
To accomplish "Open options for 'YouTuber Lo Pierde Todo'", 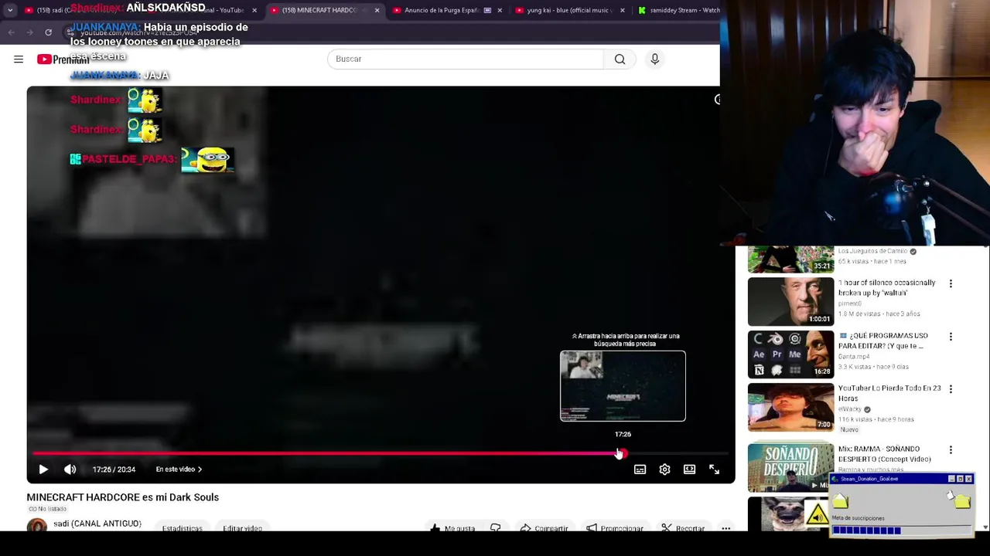I will pyautogui.click(x=951, y=389).
